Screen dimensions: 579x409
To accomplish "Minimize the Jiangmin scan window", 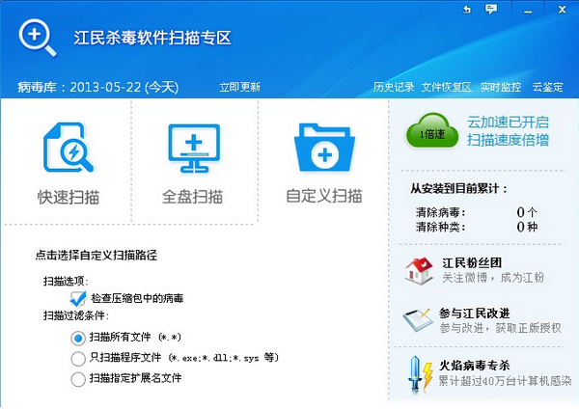I will (x=528, y=11).
